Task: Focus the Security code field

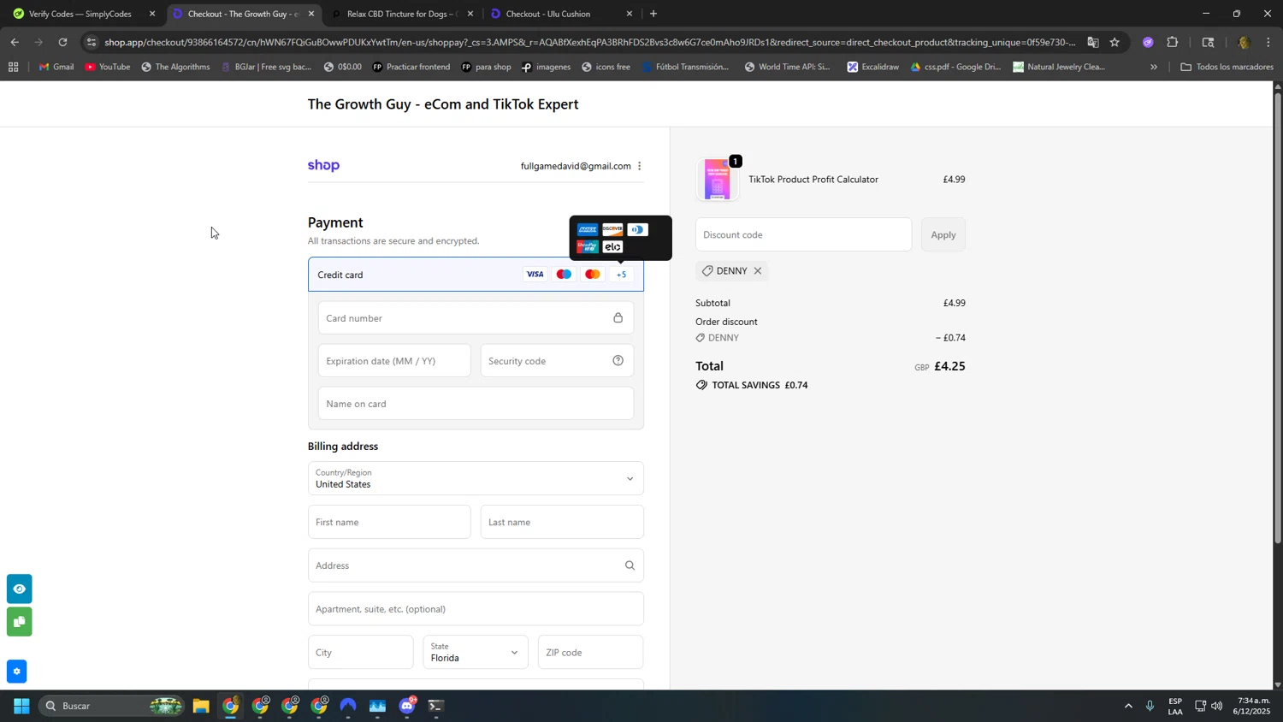Action: coord(557,361)
